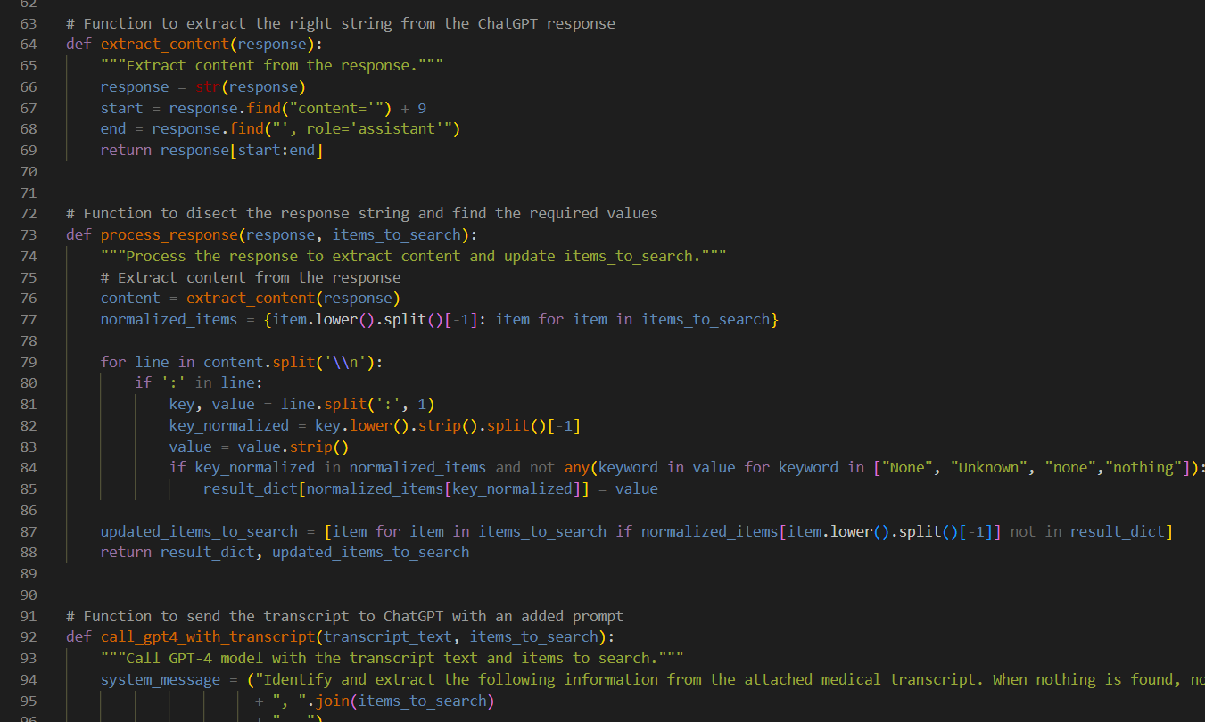Click line number 64 in the gutter
The height and width of the screenshot is (722, 1205).
(28, 45)
